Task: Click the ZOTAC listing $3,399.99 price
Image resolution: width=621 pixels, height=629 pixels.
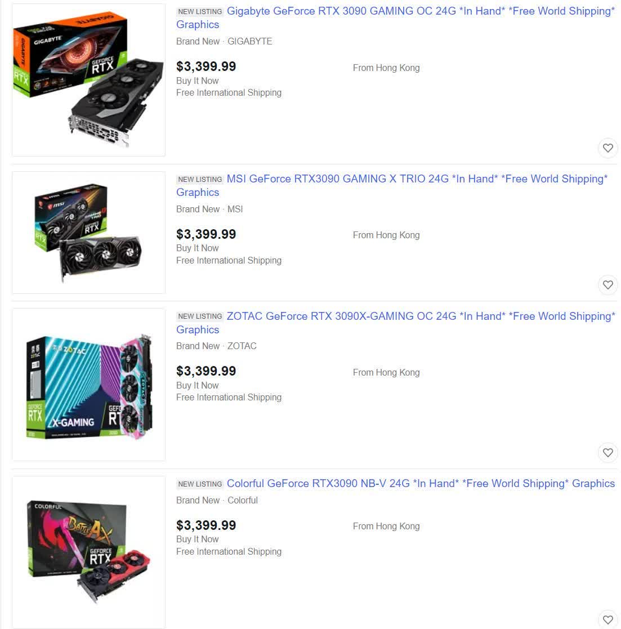Action: (206, 371)
